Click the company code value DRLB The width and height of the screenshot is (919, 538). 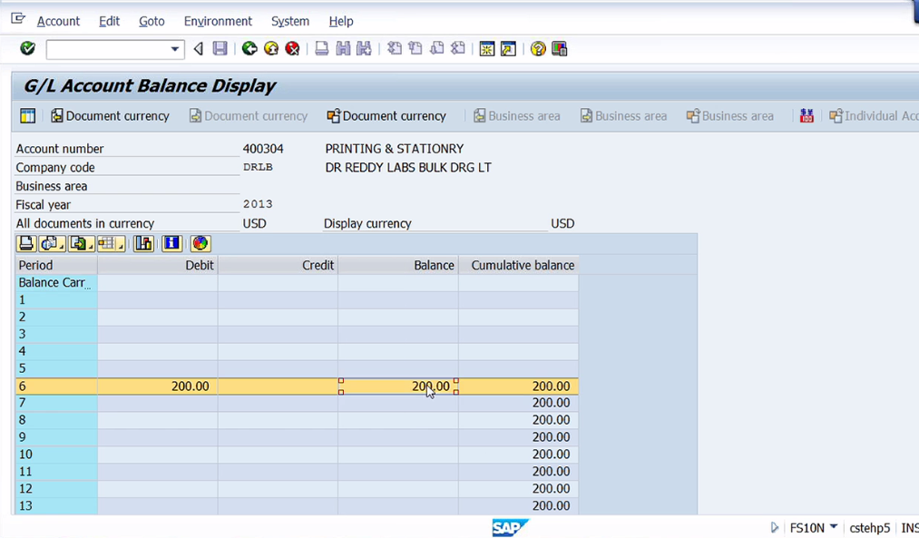click(x=258, y=168)
